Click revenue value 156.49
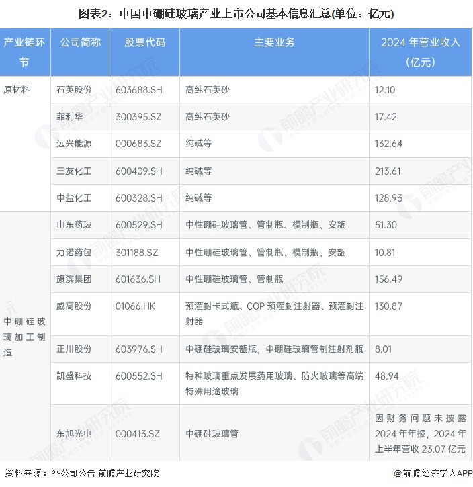The height and width of the screenshot is (487, 473). pyautogui.click(x=388, y=279)
